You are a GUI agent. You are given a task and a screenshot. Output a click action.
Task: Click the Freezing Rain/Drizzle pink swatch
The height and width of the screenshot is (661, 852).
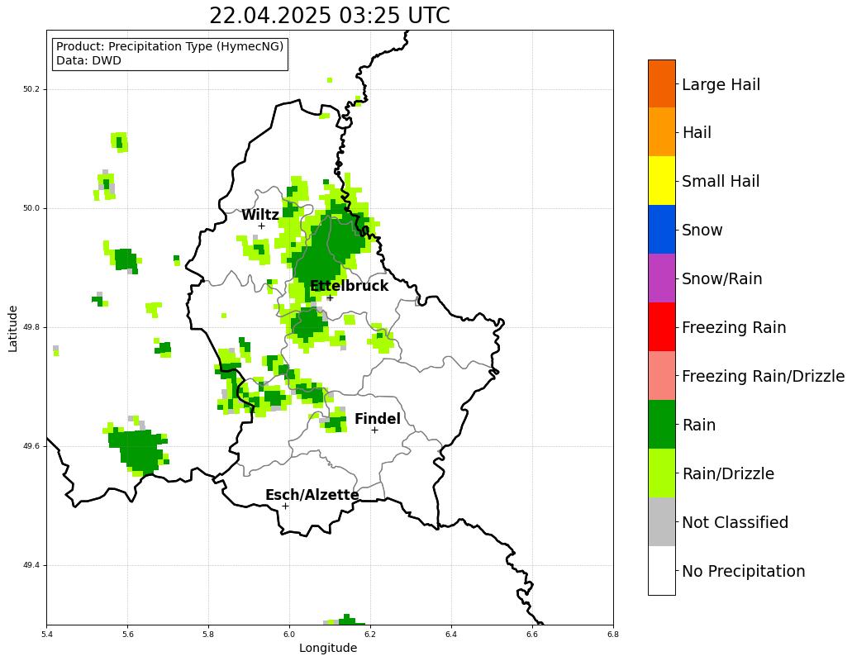click(662, 376)
